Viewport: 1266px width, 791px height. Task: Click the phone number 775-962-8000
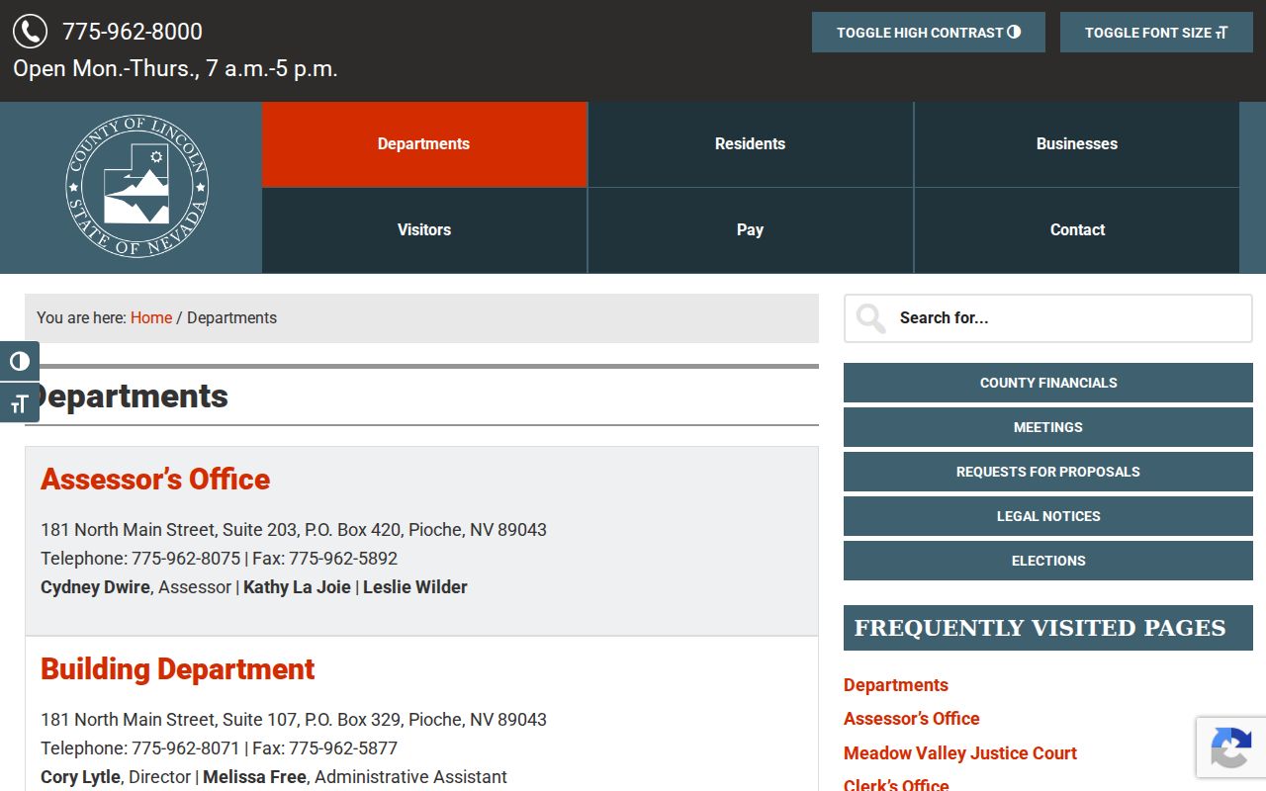(x=133, y=32)
